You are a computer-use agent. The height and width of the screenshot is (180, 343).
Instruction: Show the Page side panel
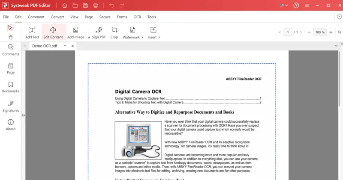pos(10,68)
